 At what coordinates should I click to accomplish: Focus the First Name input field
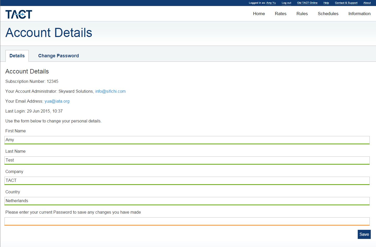pyautogui.click(x=187, y=140)
